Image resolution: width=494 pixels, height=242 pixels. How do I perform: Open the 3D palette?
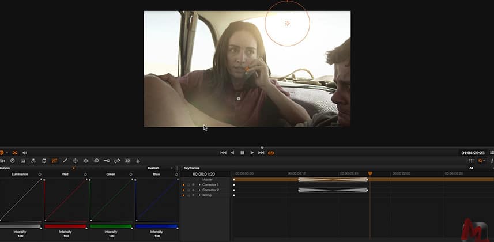coord(127,161)
